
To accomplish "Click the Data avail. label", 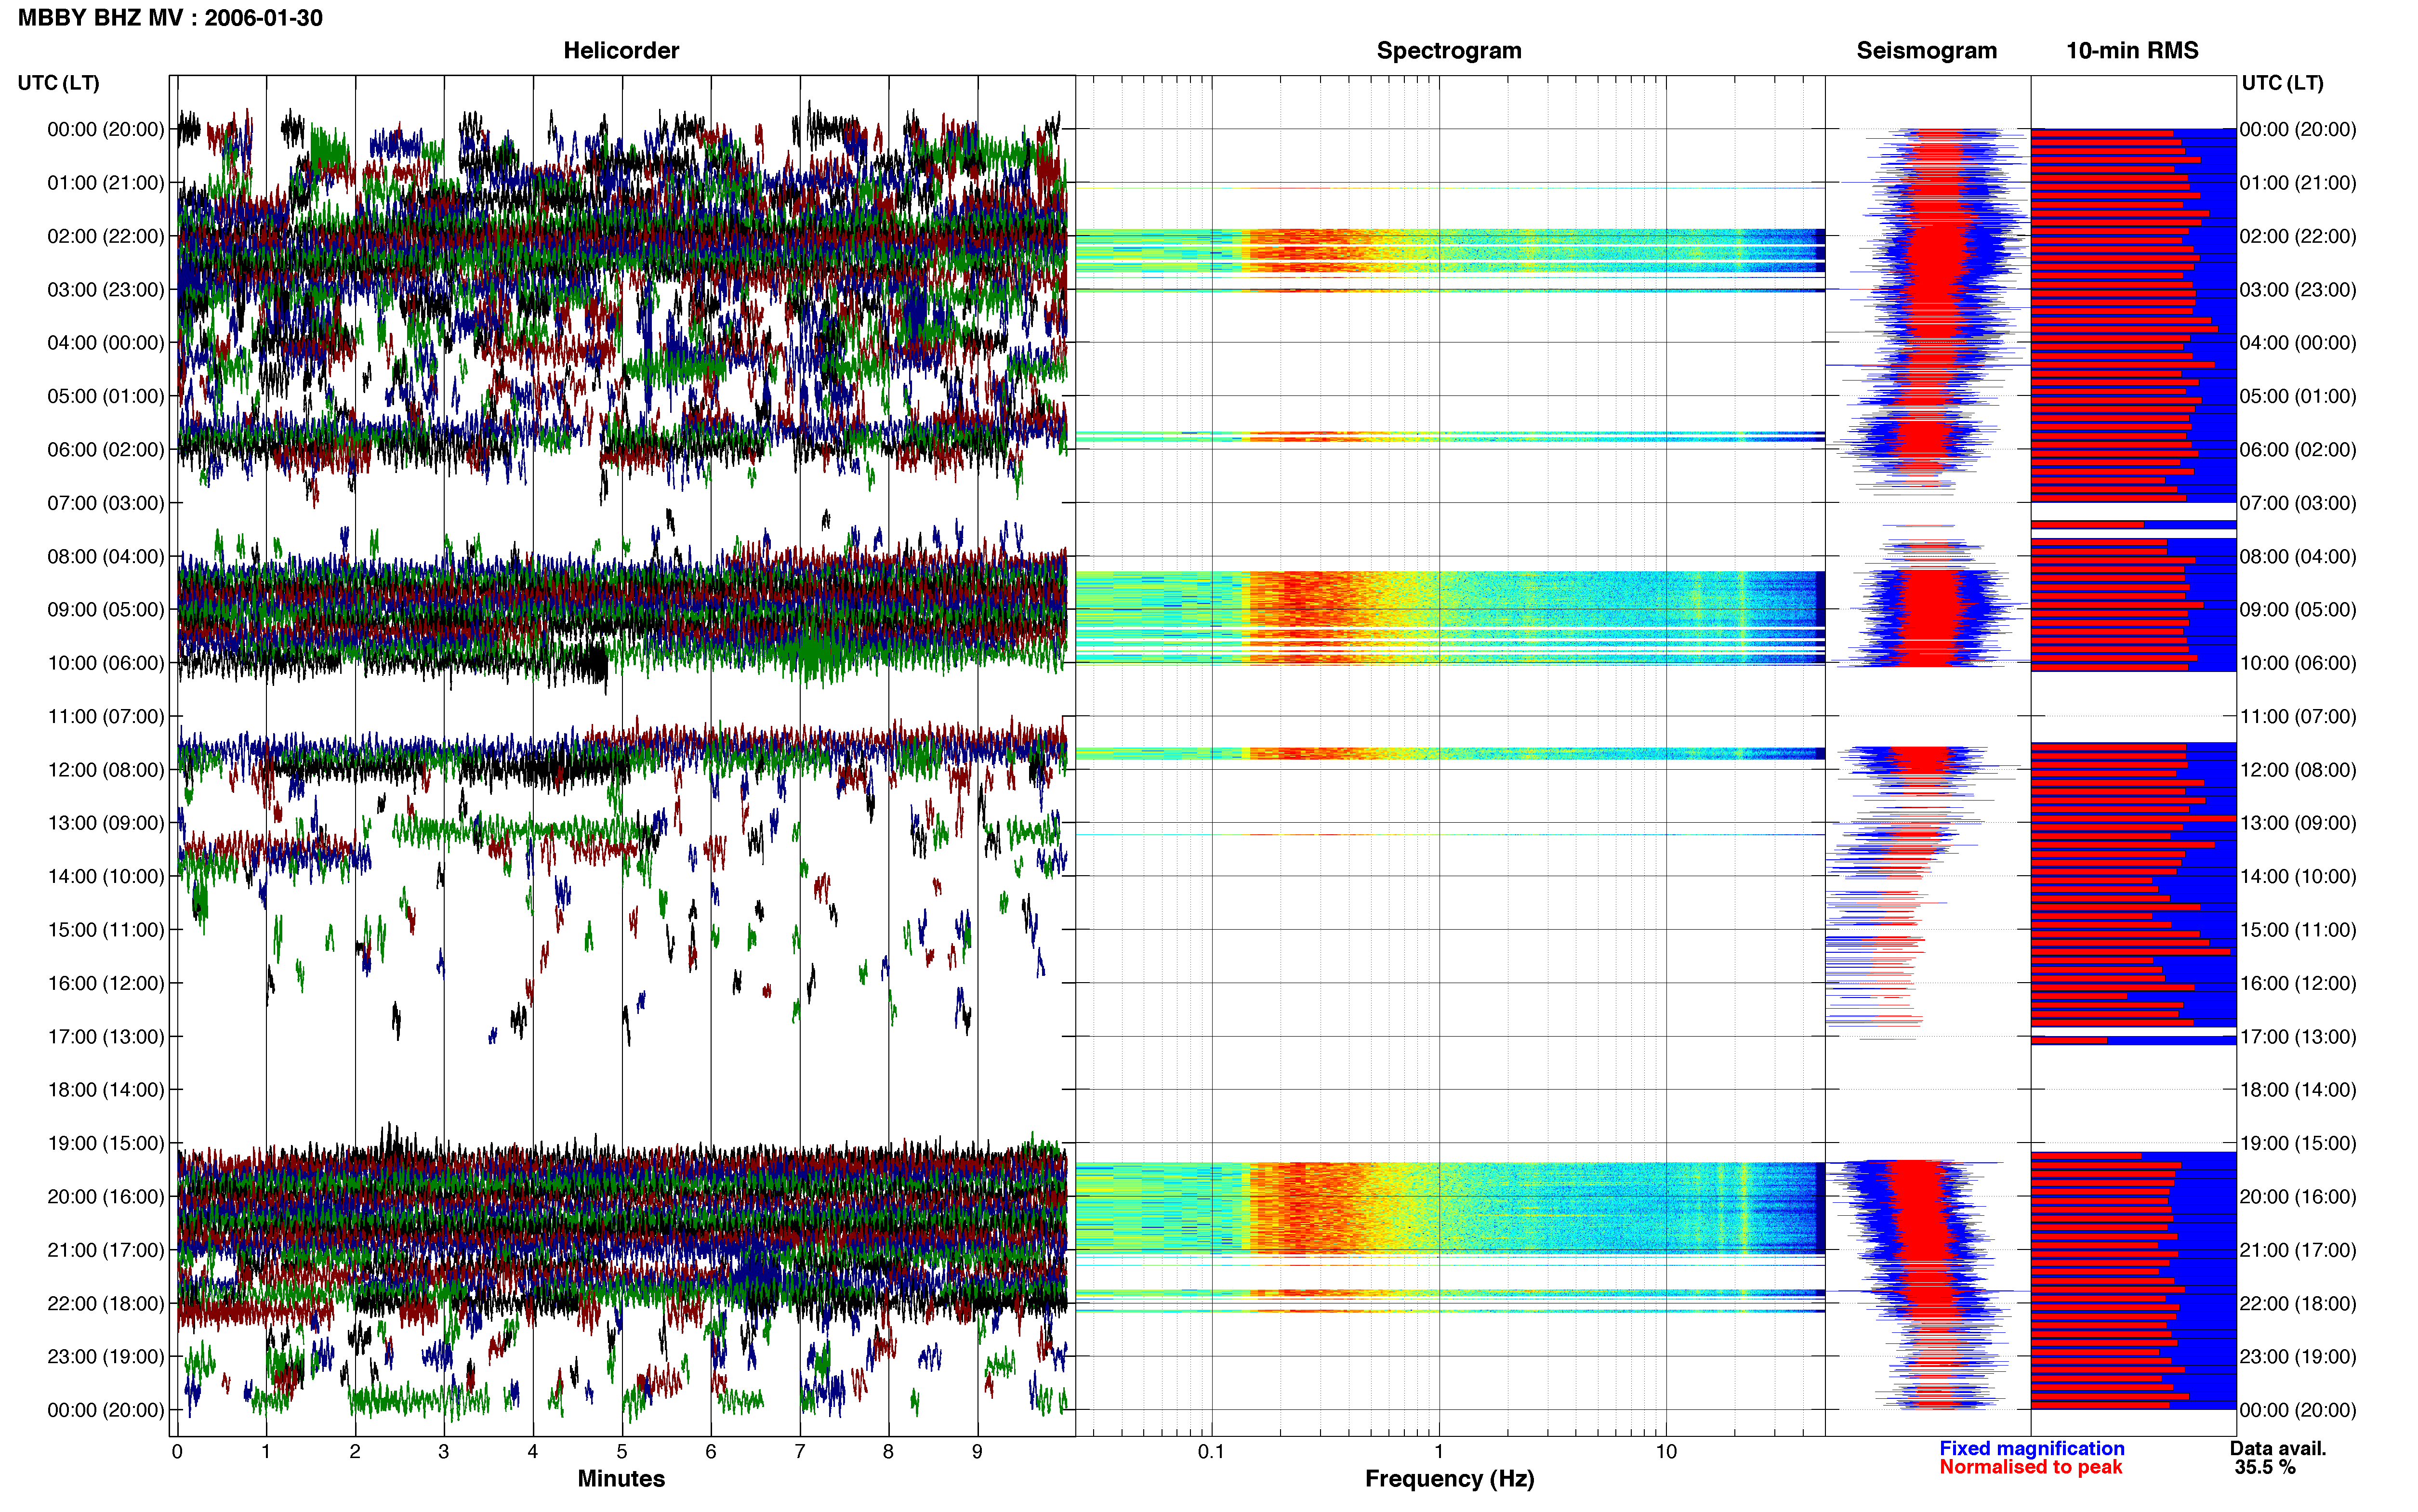I will coord(2278,1448).
